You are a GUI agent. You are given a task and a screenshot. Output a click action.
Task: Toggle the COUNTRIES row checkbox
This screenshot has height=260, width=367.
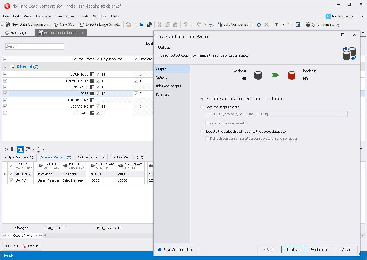tap(5, 74)
